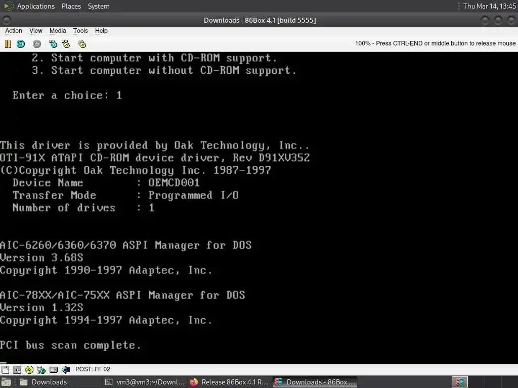Click the 'Number of drives' line
The image size is (518, 388).
83,208
